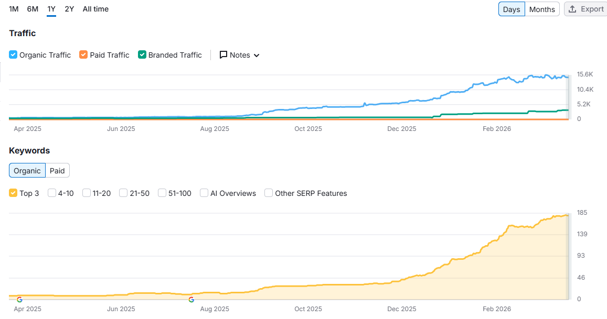
Task: Check Other SERP Features option
Action: tap(269, 193)
